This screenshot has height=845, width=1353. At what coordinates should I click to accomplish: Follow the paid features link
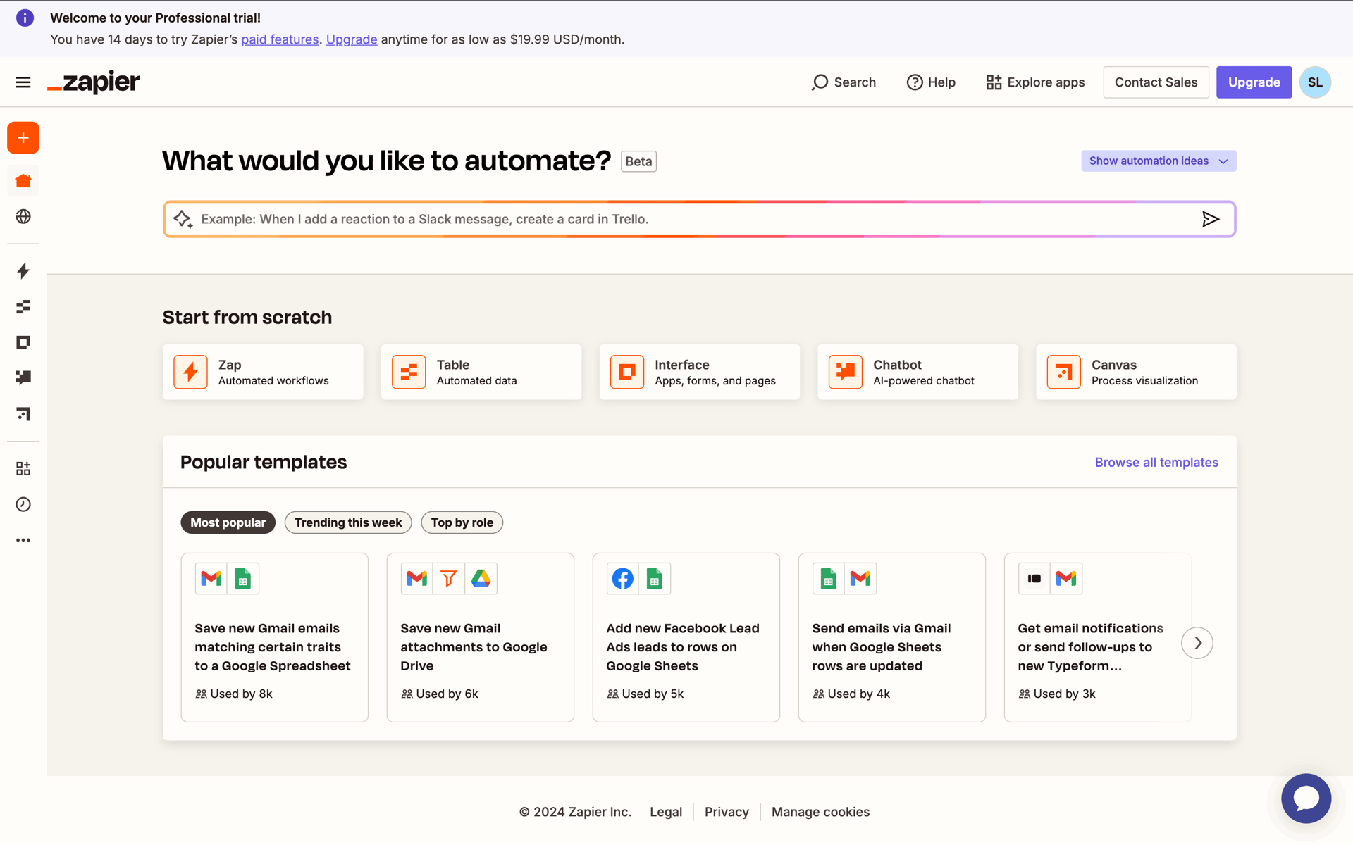click(x=280, y=39)
